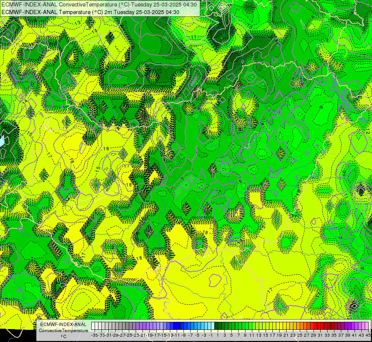Pick the dark green legend swatch above 1
This screenshot has width=372, height=342.
coord(216,326)
